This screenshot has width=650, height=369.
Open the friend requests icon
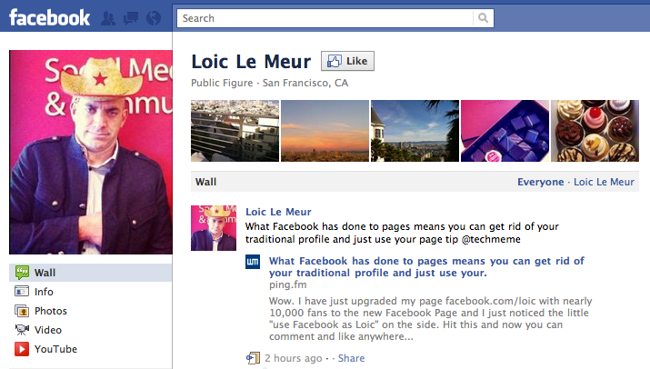coord(108,18)
